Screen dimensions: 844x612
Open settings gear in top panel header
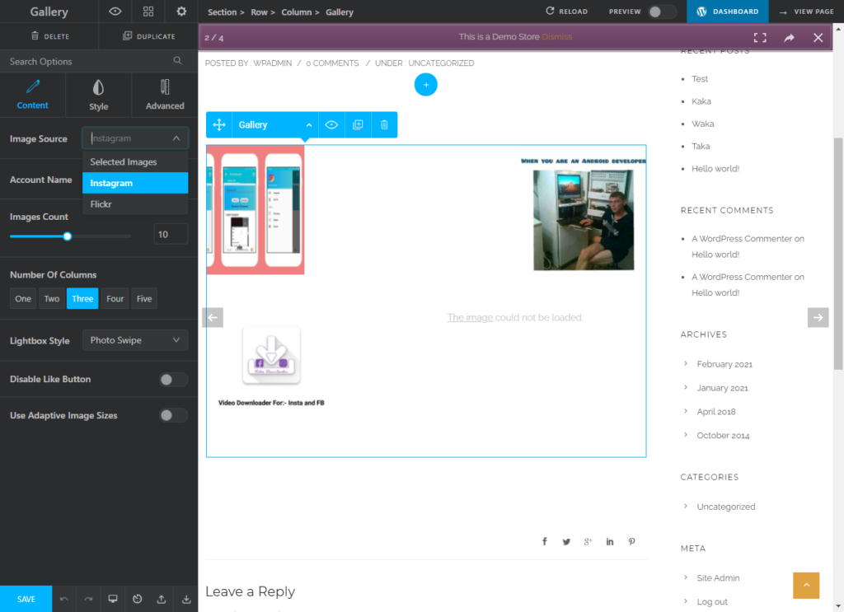[x=181, y=12]
